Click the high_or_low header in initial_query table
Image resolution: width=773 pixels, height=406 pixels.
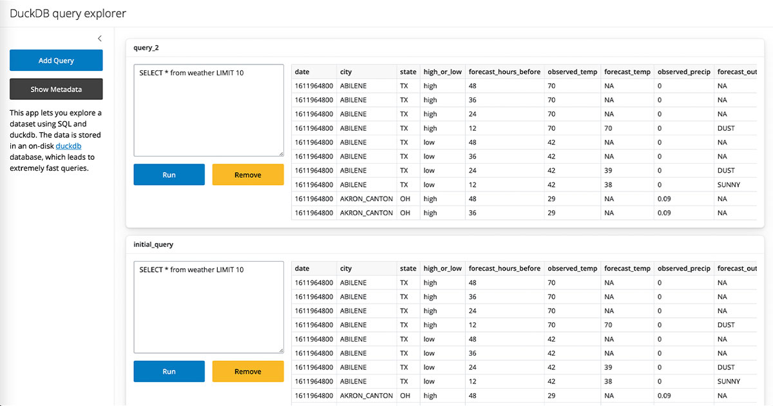[443, 269]
